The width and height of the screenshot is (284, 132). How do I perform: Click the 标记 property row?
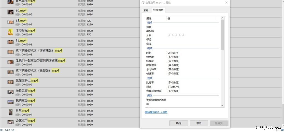[x=182, y=39]
